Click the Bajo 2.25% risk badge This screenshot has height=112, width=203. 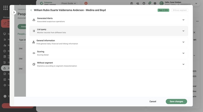pos(163,10)
